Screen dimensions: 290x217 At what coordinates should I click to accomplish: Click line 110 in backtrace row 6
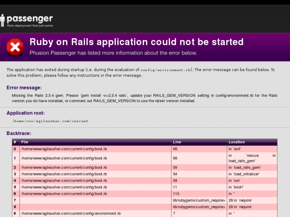click(176, 194)
